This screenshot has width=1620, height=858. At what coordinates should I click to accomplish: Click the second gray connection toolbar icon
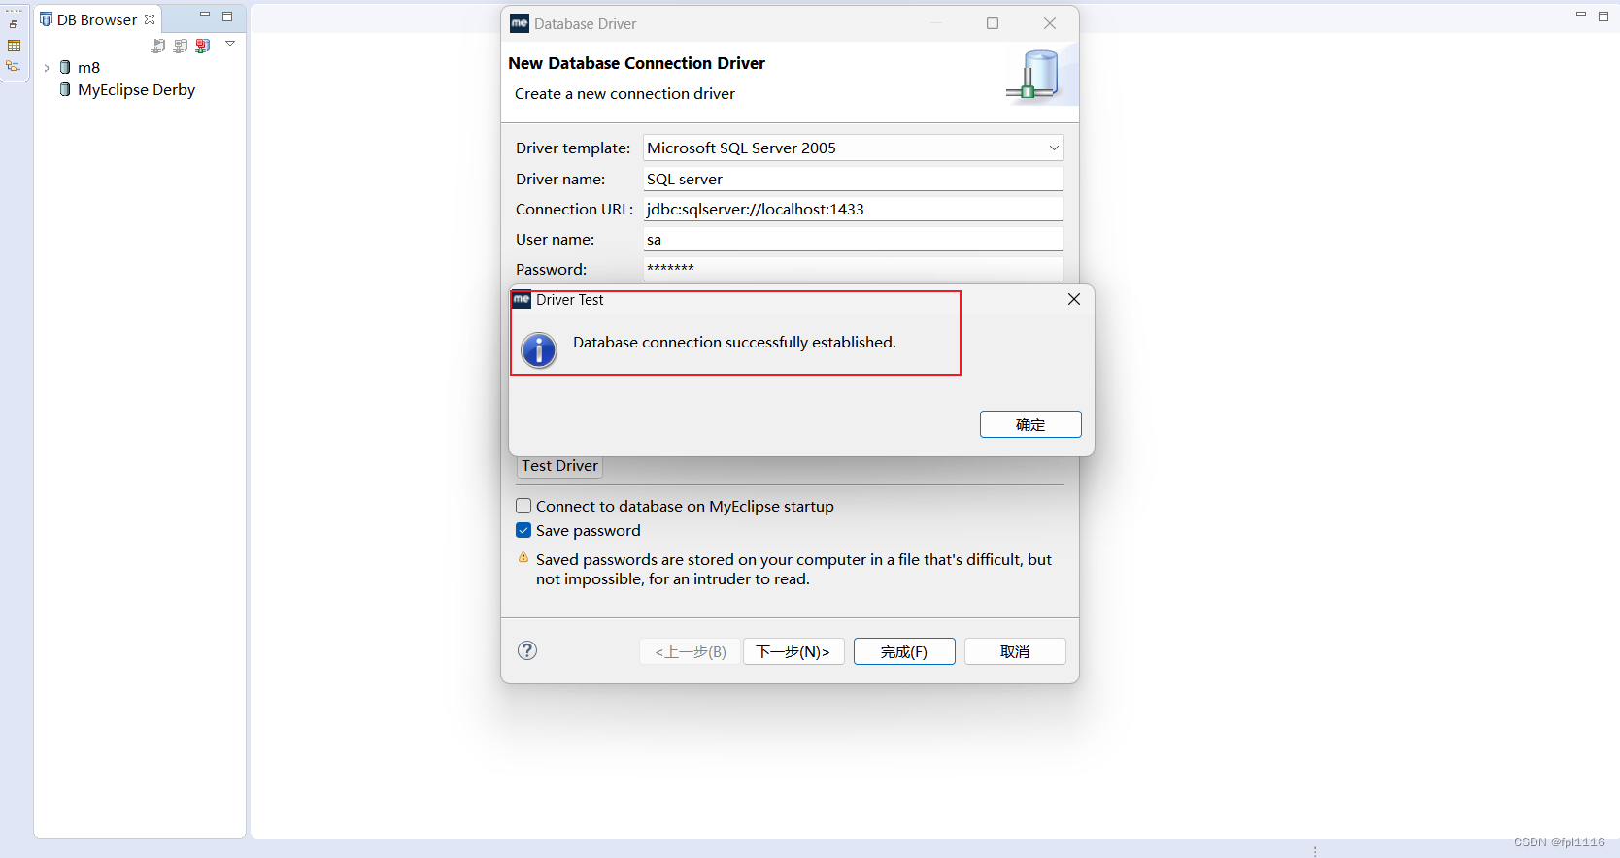[x=181, y=46]
